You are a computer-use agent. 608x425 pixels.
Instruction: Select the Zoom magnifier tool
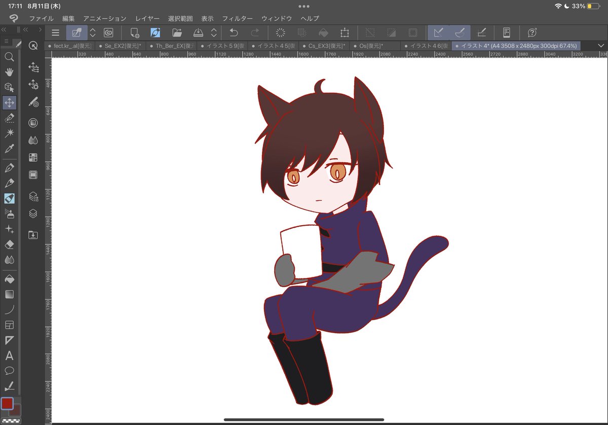[x=9, y=57]
